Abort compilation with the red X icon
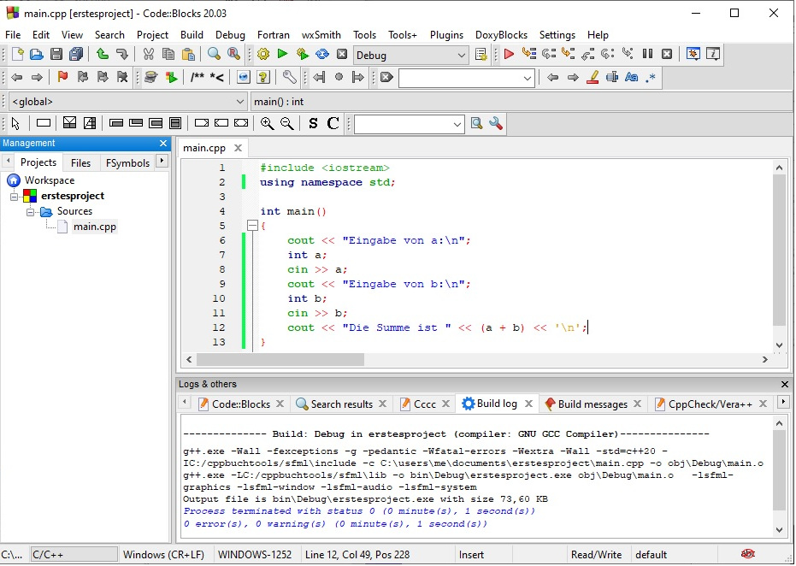 tap(341, 54)
